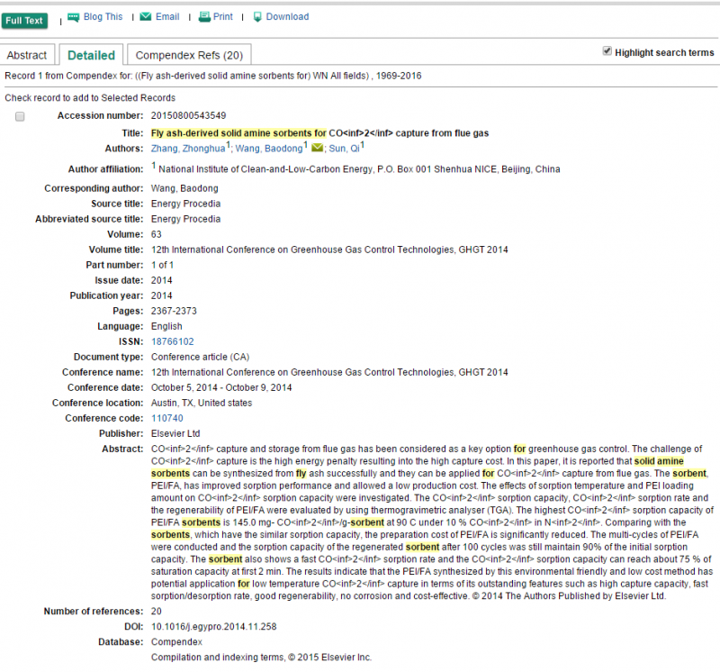Click conference location 'Austin, TX, United states'
The image size is (720, 672).
[202, 403]
